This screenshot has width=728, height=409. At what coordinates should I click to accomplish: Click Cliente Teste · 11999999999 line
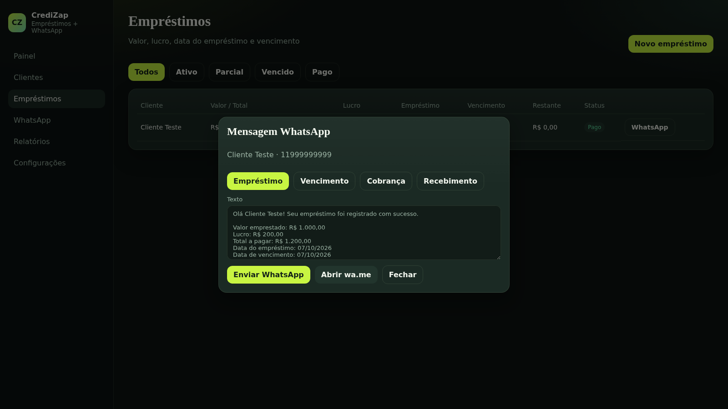279,155
